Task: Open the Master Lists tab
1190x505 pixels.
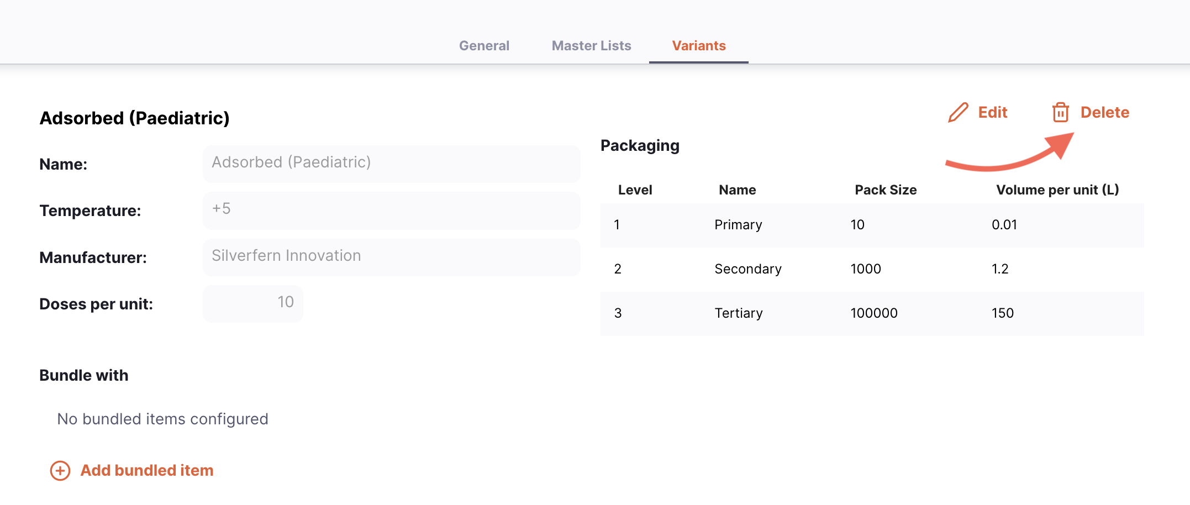Action: [591, 45]
